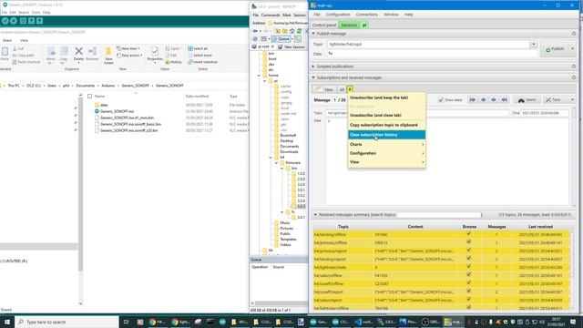Toggle Browse checkbox for hk/princess/report row
Screen dimensions: 583x328
click(469, 251)
